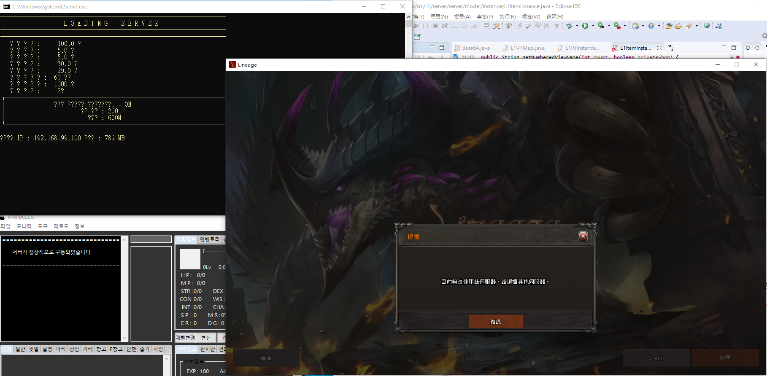Switch to the L1V1Map.java editor tab

tap(524, 48)
